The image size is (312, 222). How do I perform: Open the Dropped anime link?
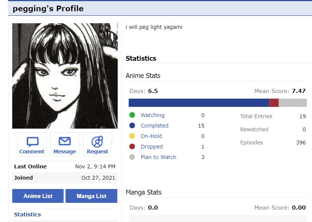152,147
